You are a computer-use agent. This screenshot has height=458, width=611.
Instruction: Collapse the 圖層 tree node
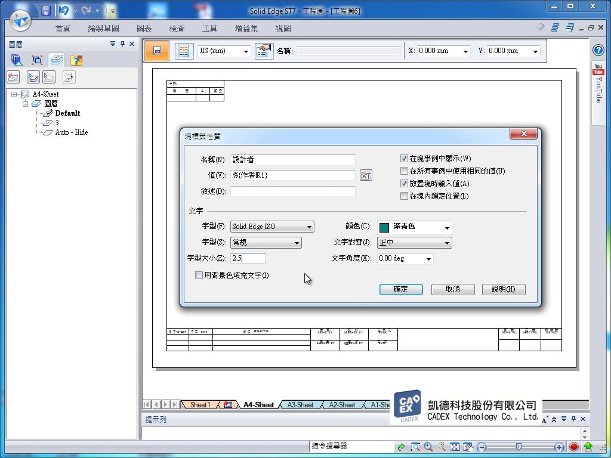click(x=25, y=104)
